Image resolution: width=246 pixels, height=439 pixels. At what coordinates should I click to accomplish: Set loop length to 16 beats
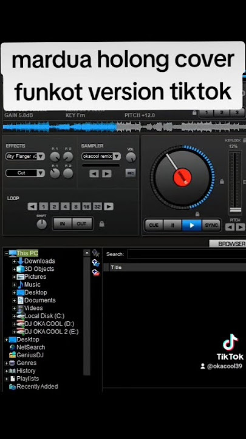coord(86,207)
